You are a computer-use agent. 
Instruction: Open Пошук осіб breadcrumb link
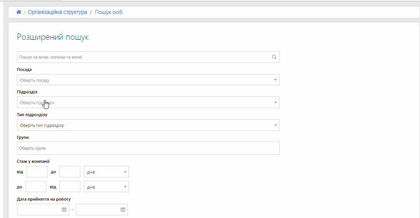point(109,12)
